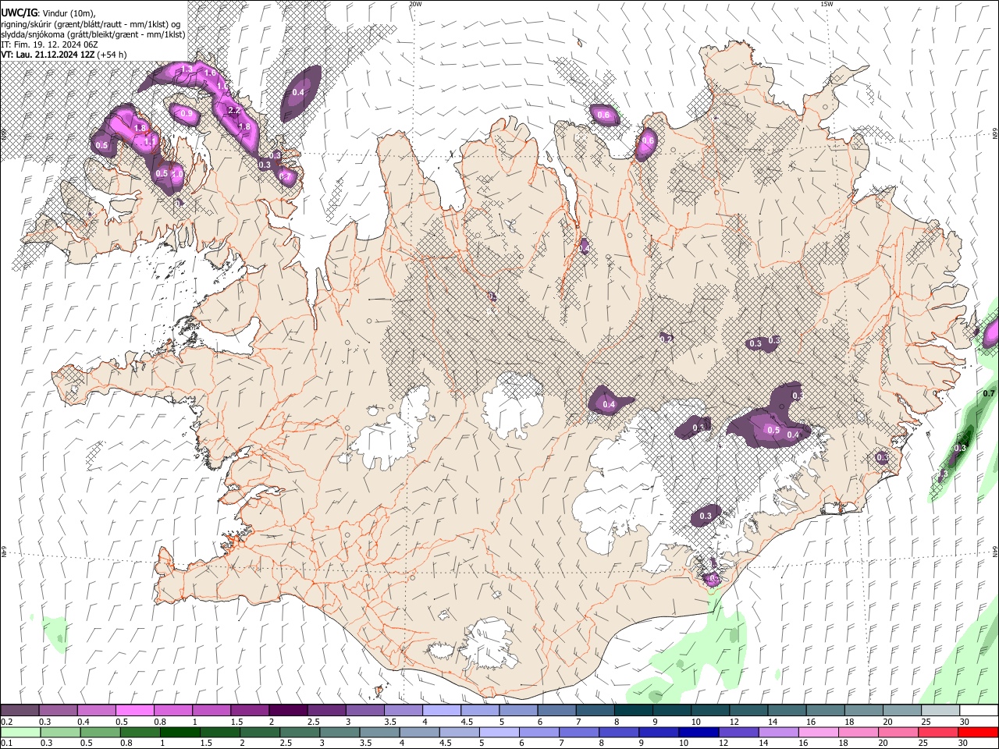Viewport: 999px width, 749px height.
Task: Click the darkest purple swatch in upper legend
Action: tap(287, 710)
